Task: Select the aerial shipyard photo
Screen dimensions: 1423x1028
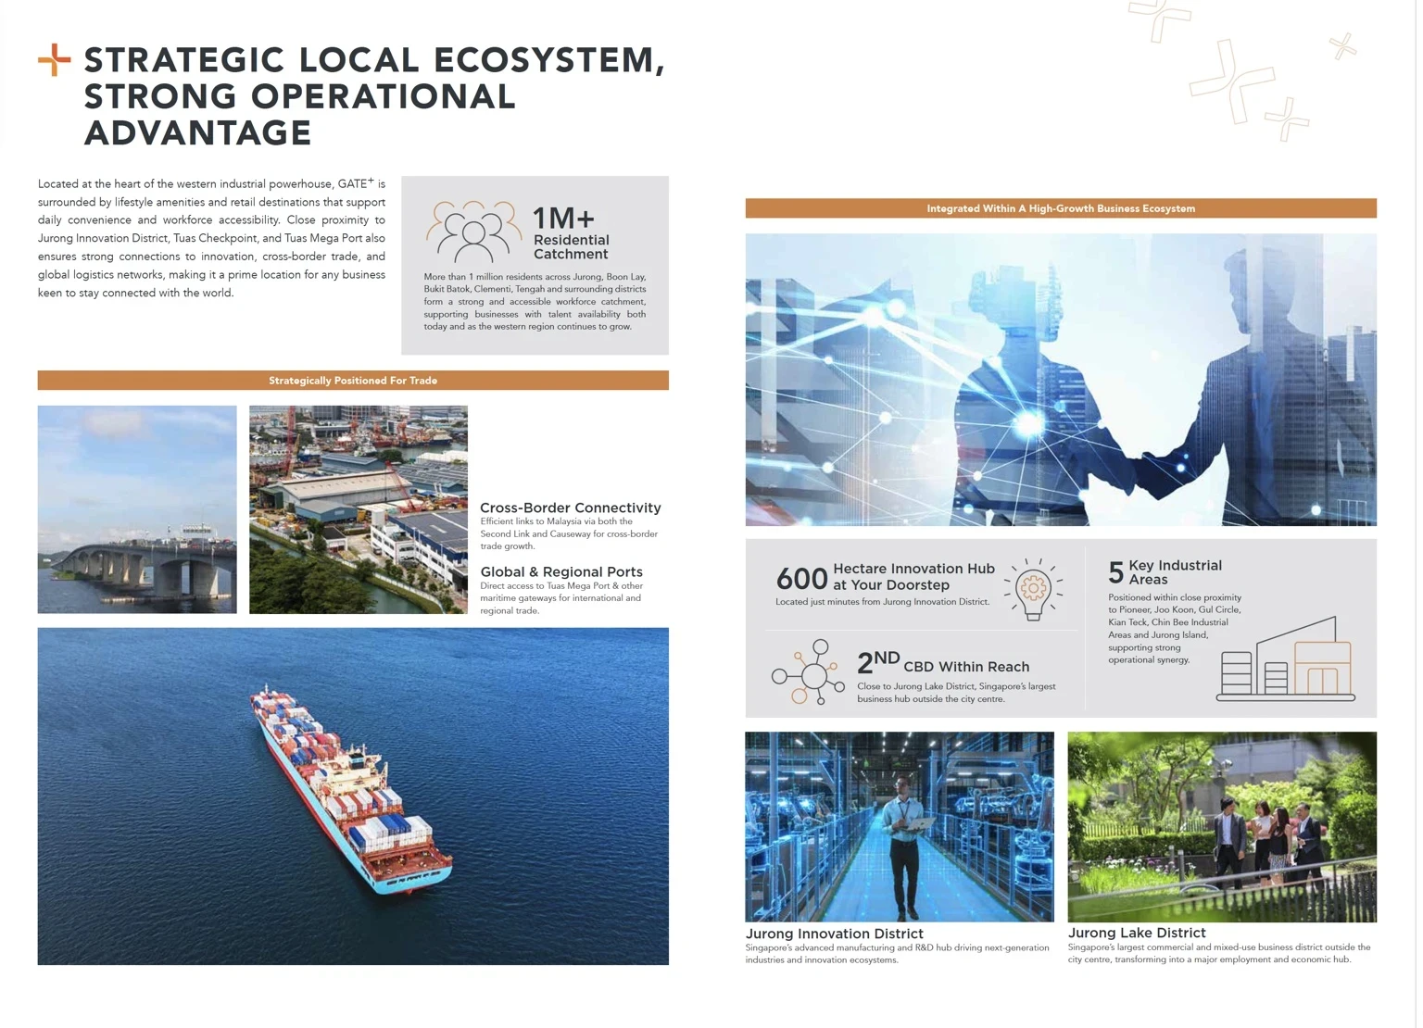Action: (359, 509)
